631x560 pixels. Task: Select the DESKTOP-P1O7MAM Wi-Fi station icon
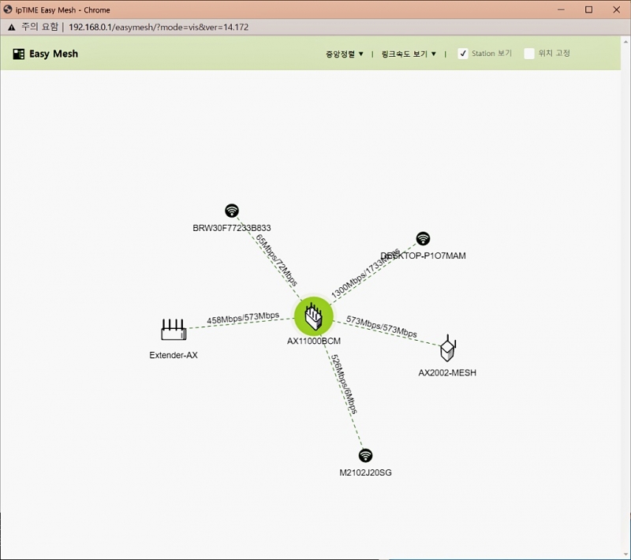(424, 238)
